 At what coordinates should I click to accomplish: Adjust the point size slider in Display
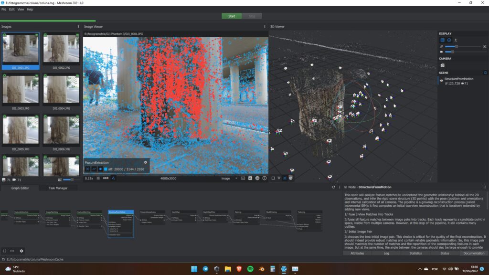457,46
